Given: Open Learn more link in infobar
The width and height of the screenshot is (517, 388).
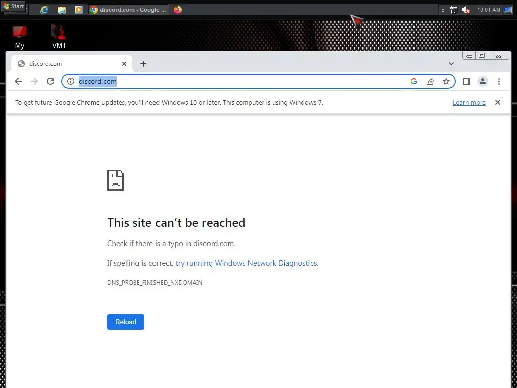Looking at the screenshot, I should tap(469, 102).
